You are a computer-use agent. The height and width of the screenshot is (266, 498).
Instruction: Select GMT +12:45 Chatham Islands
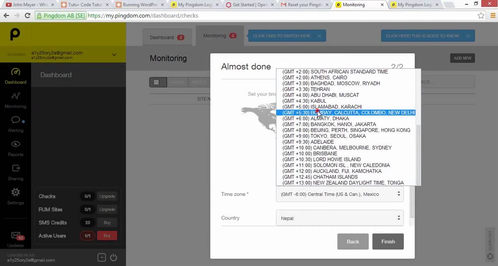(346, 177)
